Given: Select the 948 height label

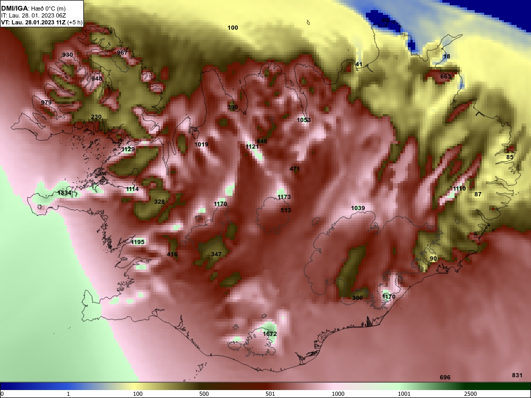Looking at the screenshot, I should (x=97, y=79).
